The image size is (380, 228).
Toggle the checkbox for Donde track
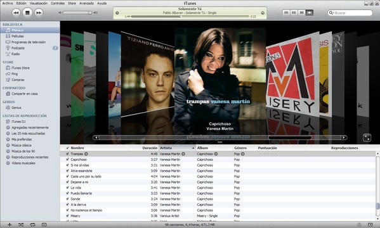click(x=67, y=199)
